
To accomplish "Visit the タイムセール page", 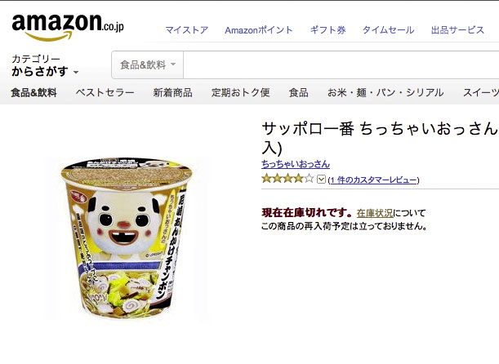I will pos(388,30).
